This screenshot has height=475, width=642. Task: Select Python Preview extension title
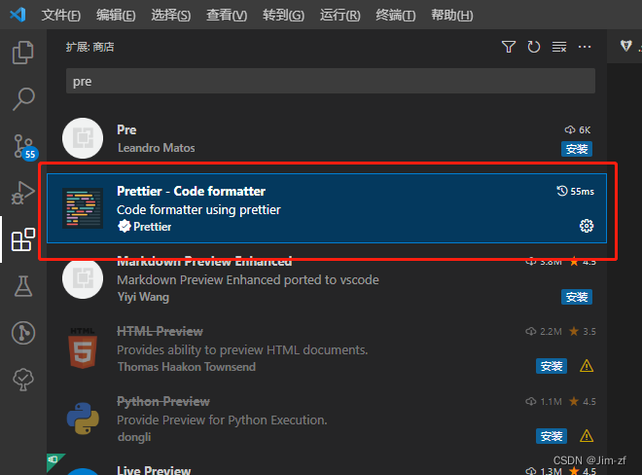(x=163, y=401)
